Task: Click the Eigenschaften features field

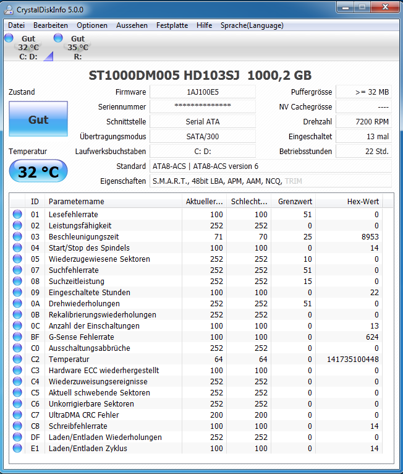Action: point(271,181)
